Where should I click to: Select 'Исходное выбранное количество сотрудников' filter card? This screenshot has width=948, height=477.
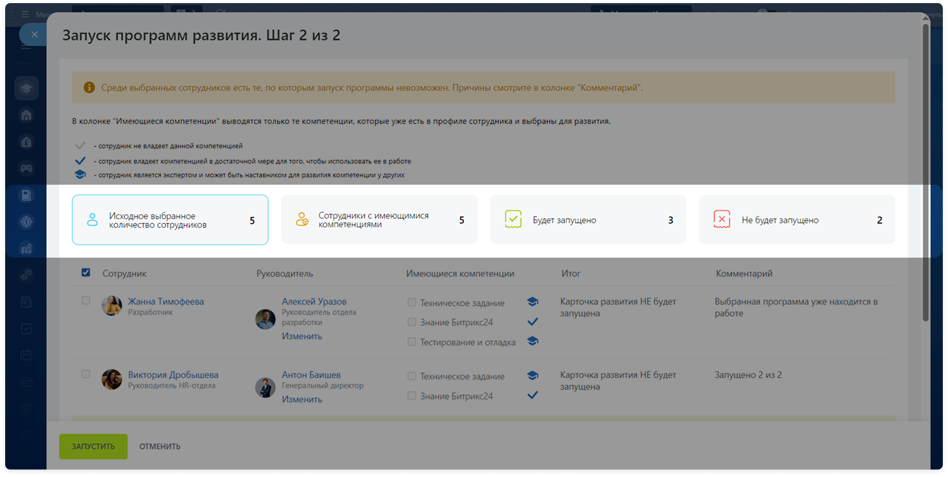click(x=170, y=220)
